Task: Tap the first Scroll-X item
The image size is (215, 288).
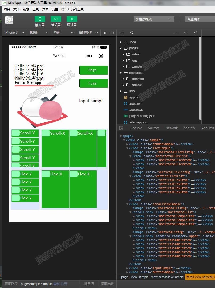Action: (55, 149)
